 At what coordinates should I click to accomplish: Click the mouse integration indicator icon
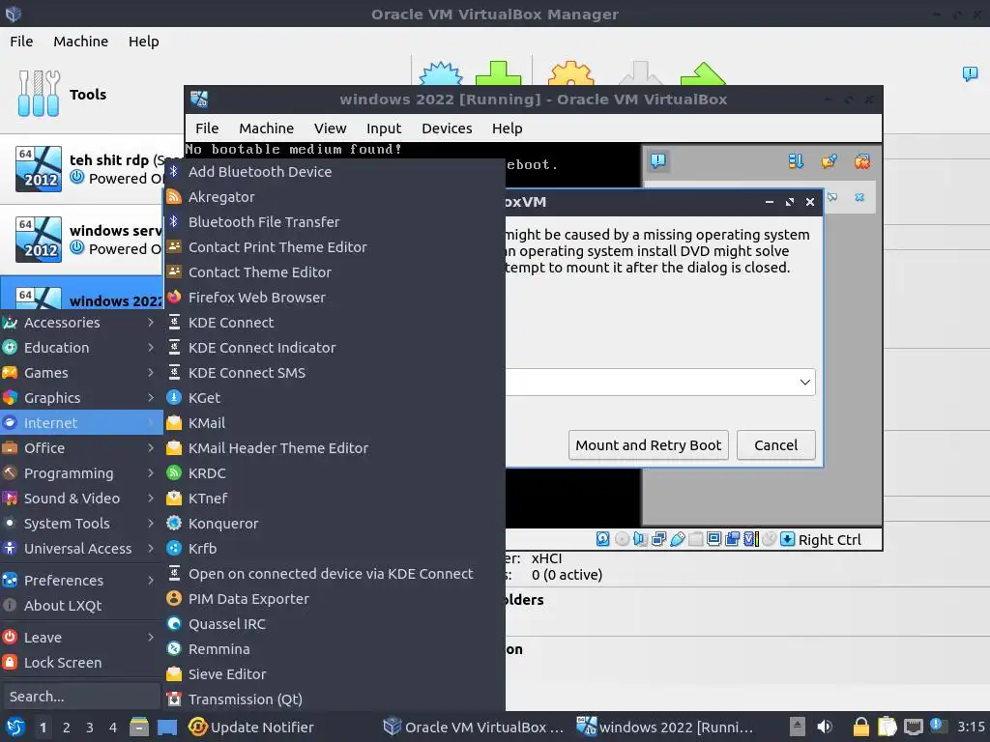[769, 539]
